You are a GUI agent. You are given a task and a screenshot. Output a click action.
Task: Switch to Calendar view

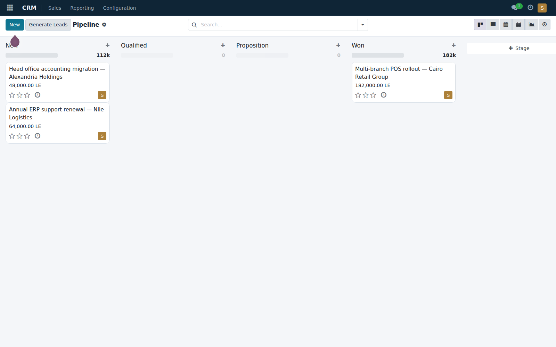[x=506, y=25]
